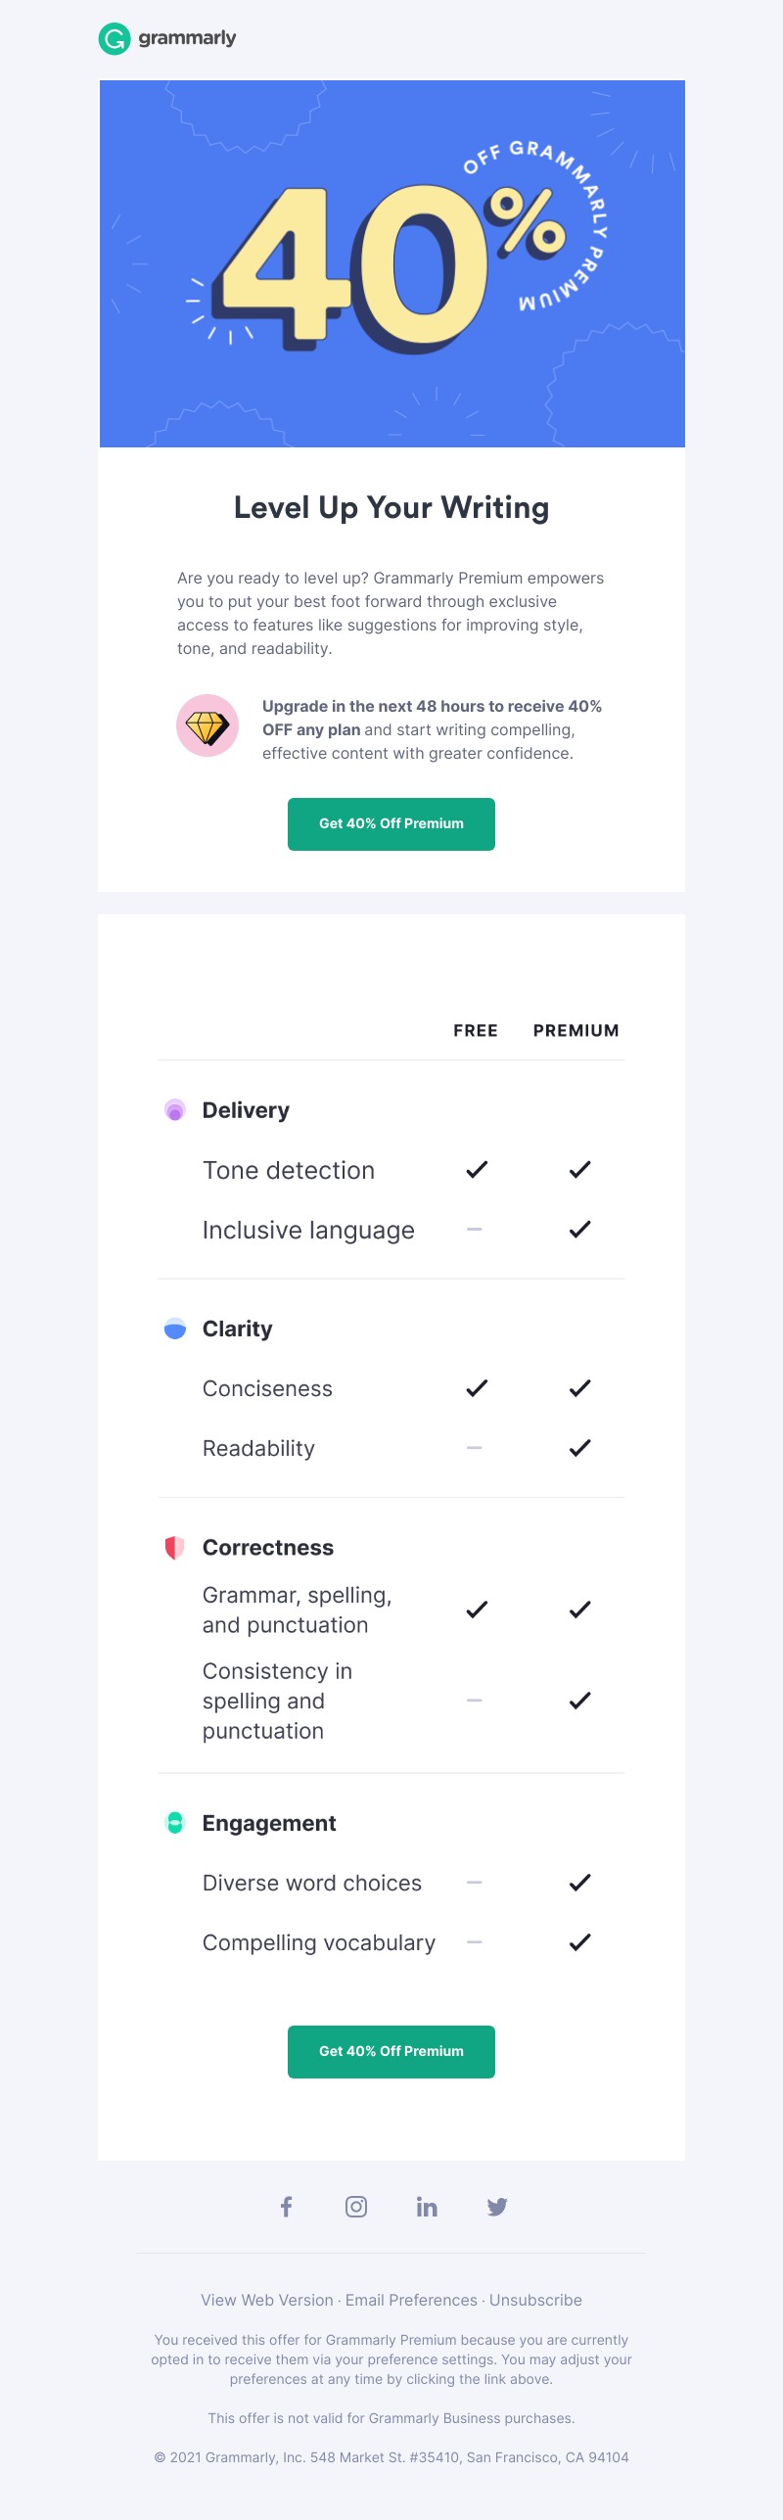Viewport: 783px width, 2520px height.
Task: Open the Email Preferences link
Action: click(411, 2301)
